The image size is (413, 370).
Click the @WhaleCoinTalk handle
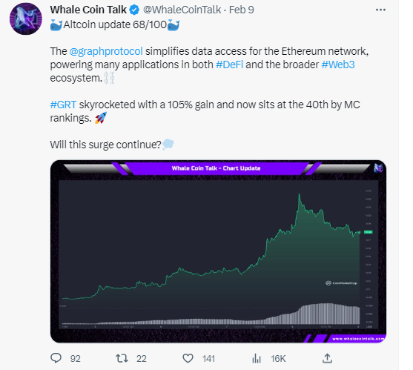tap(182, 10)
